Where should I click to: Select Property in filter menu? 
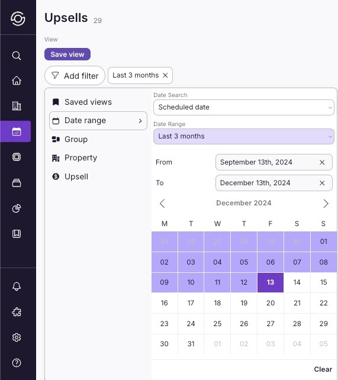point(98,158)
